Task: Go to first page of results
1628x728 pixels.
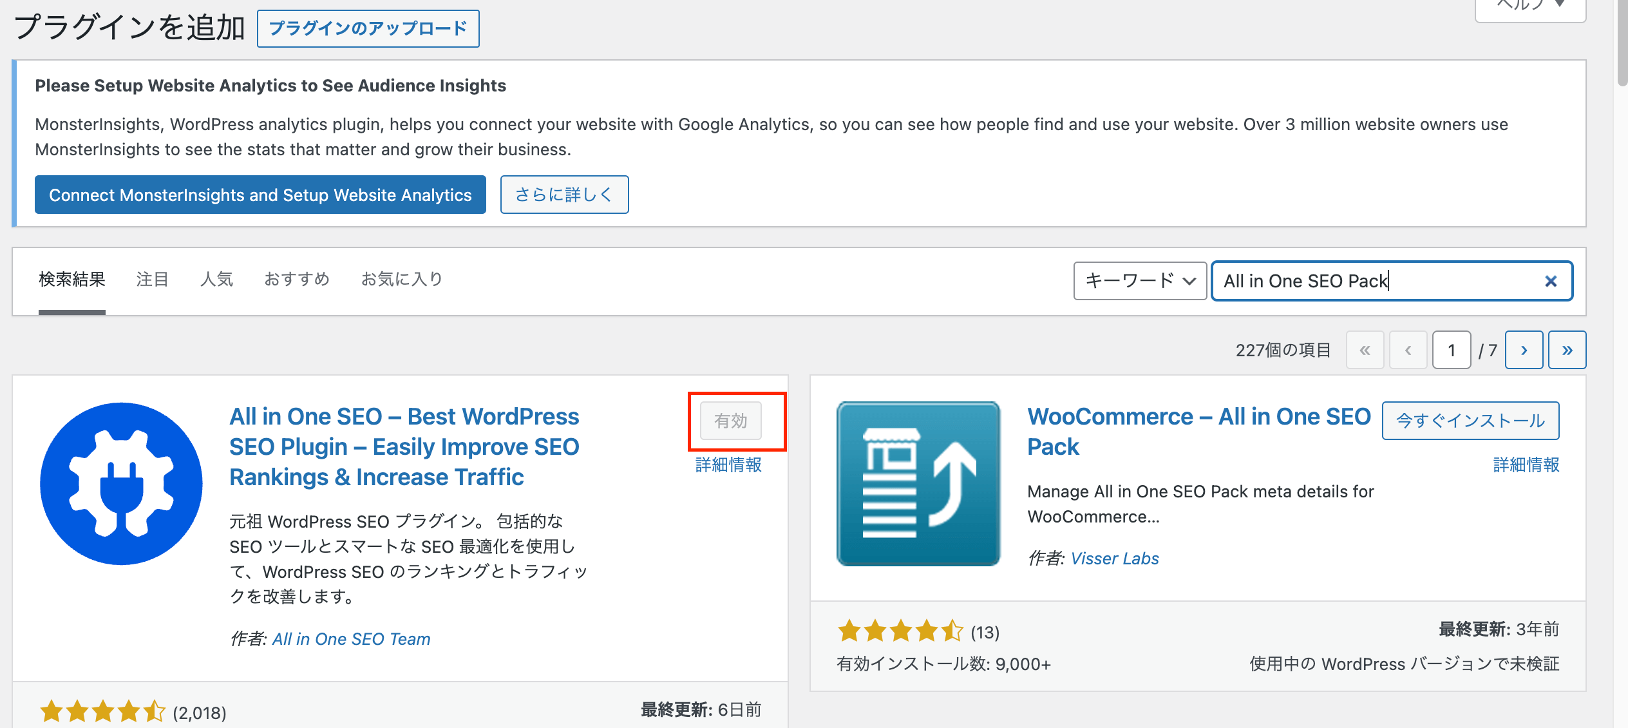Action: tap(1365, 350)
